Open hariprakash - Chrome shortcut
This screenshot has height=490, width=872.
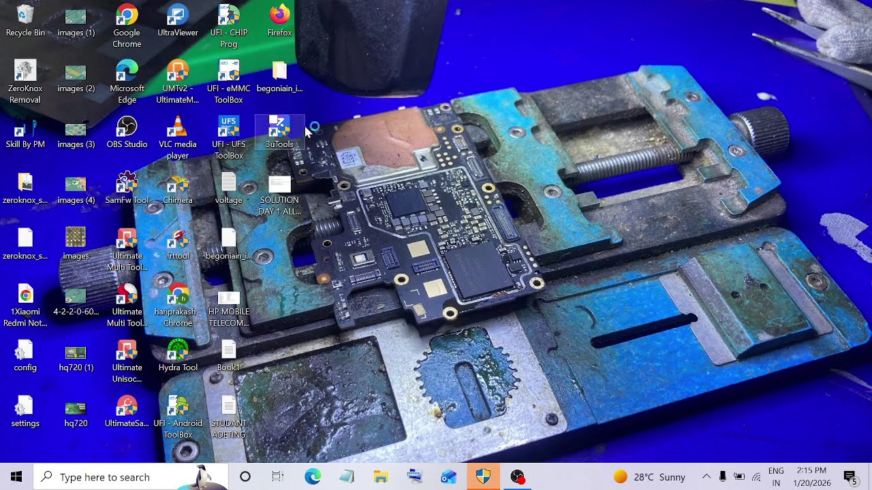click(x=178, y=305)
